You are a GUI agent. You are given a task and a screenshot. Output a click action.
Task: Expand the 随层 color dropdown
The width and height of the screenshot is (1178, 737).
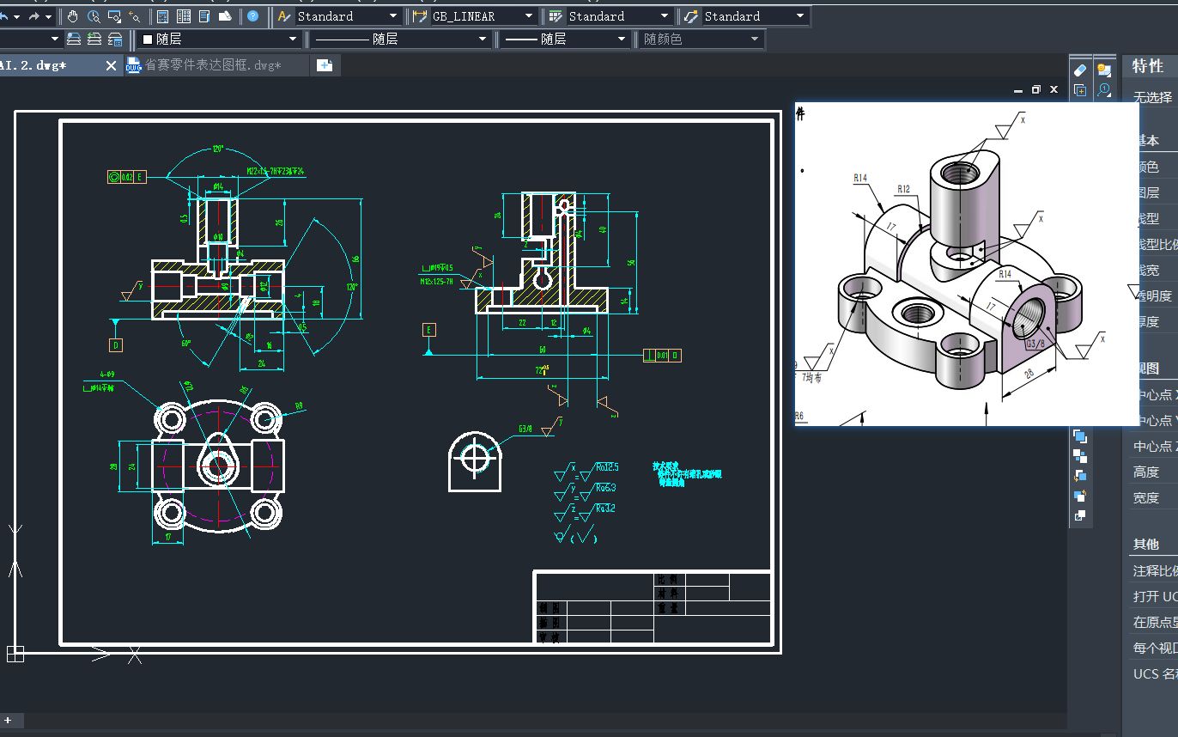pos(292,40)
